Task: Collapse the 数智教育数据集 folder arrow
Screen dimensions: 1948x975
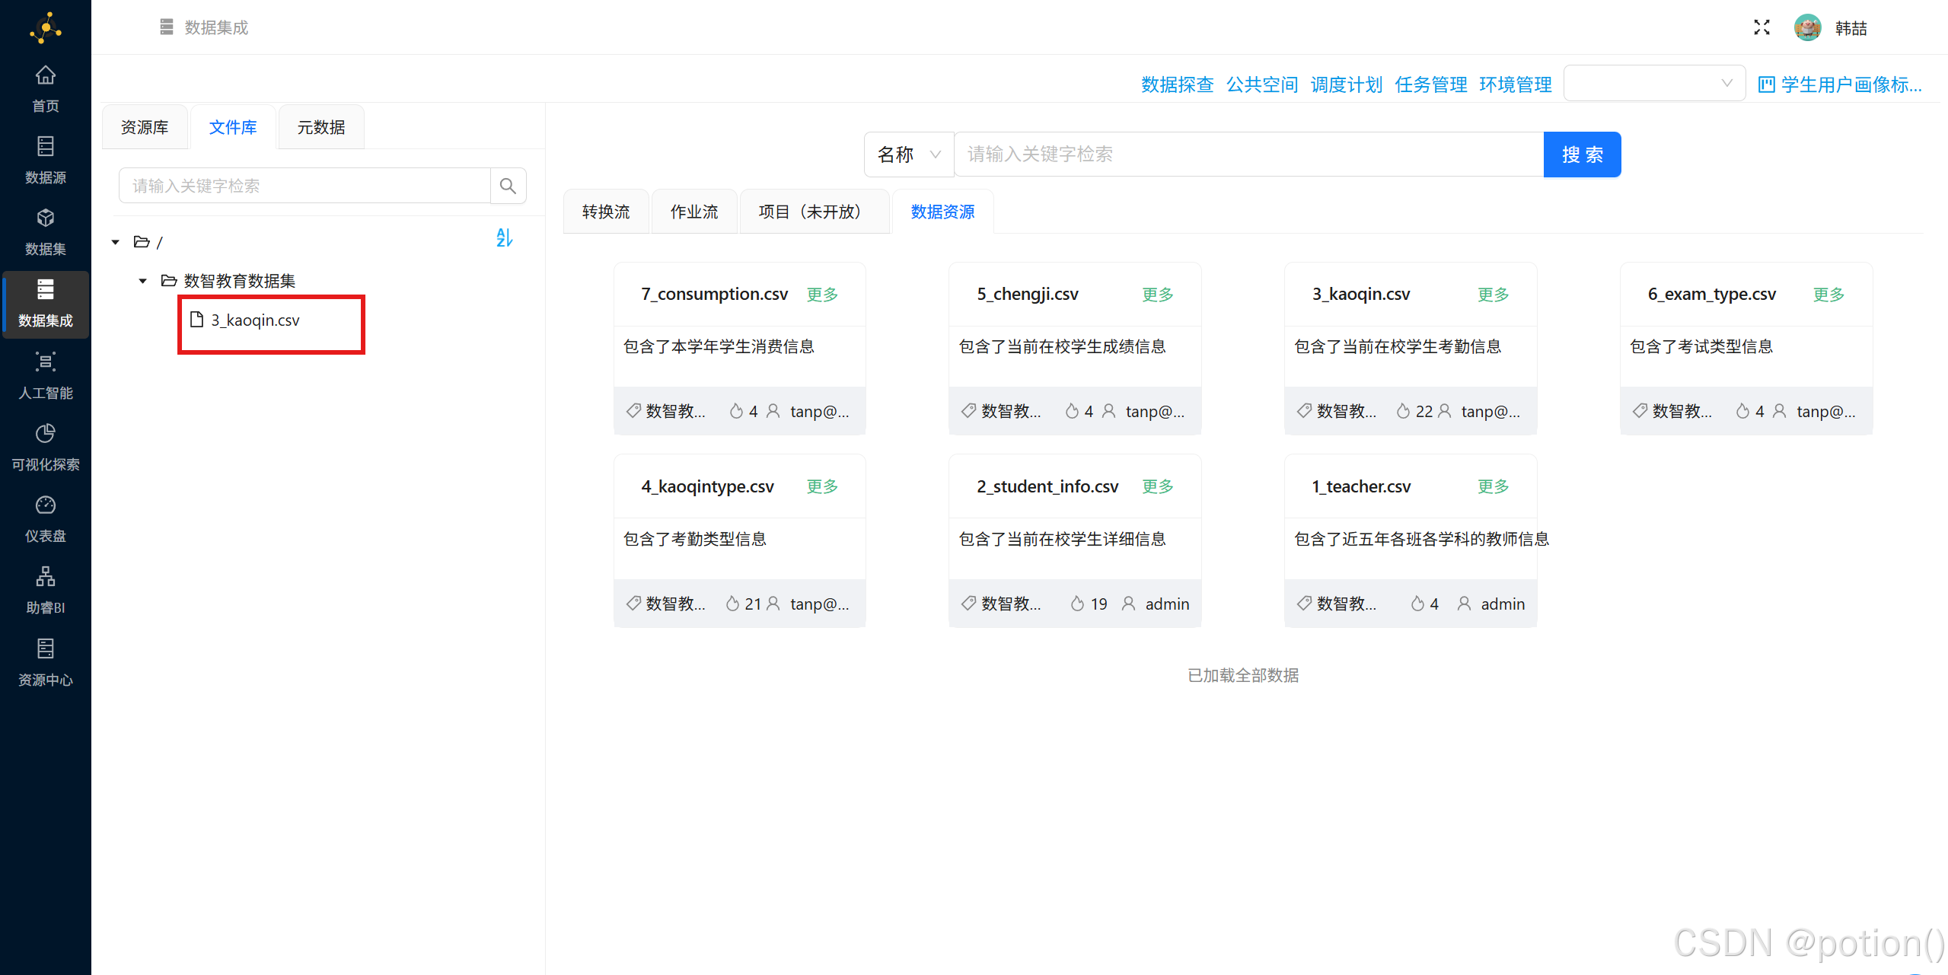Action: tap(142, 281)
